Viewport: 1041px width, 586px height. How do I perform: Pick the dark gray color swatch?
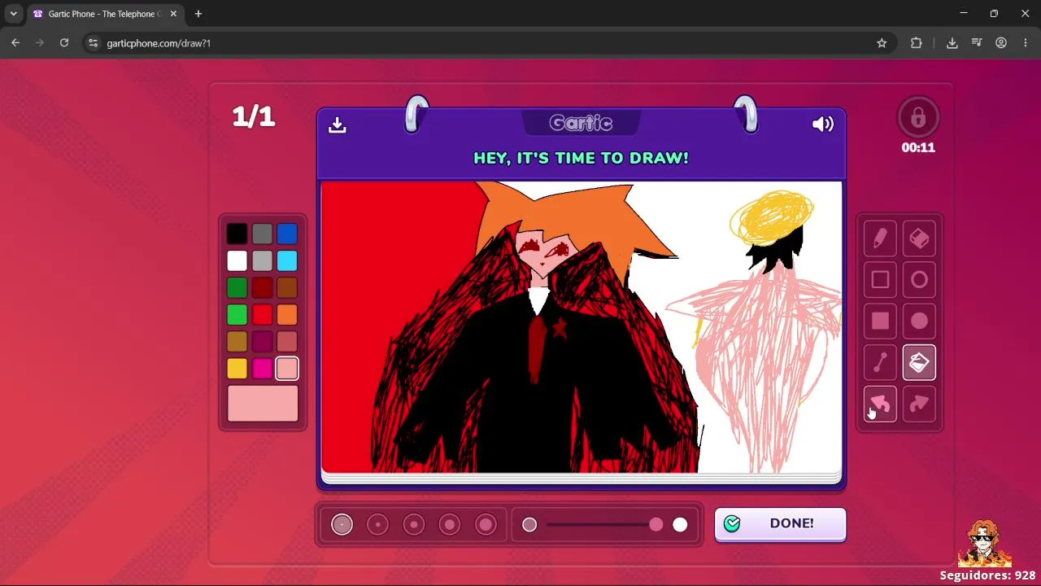pyautogui.click(x=262, y=234)
